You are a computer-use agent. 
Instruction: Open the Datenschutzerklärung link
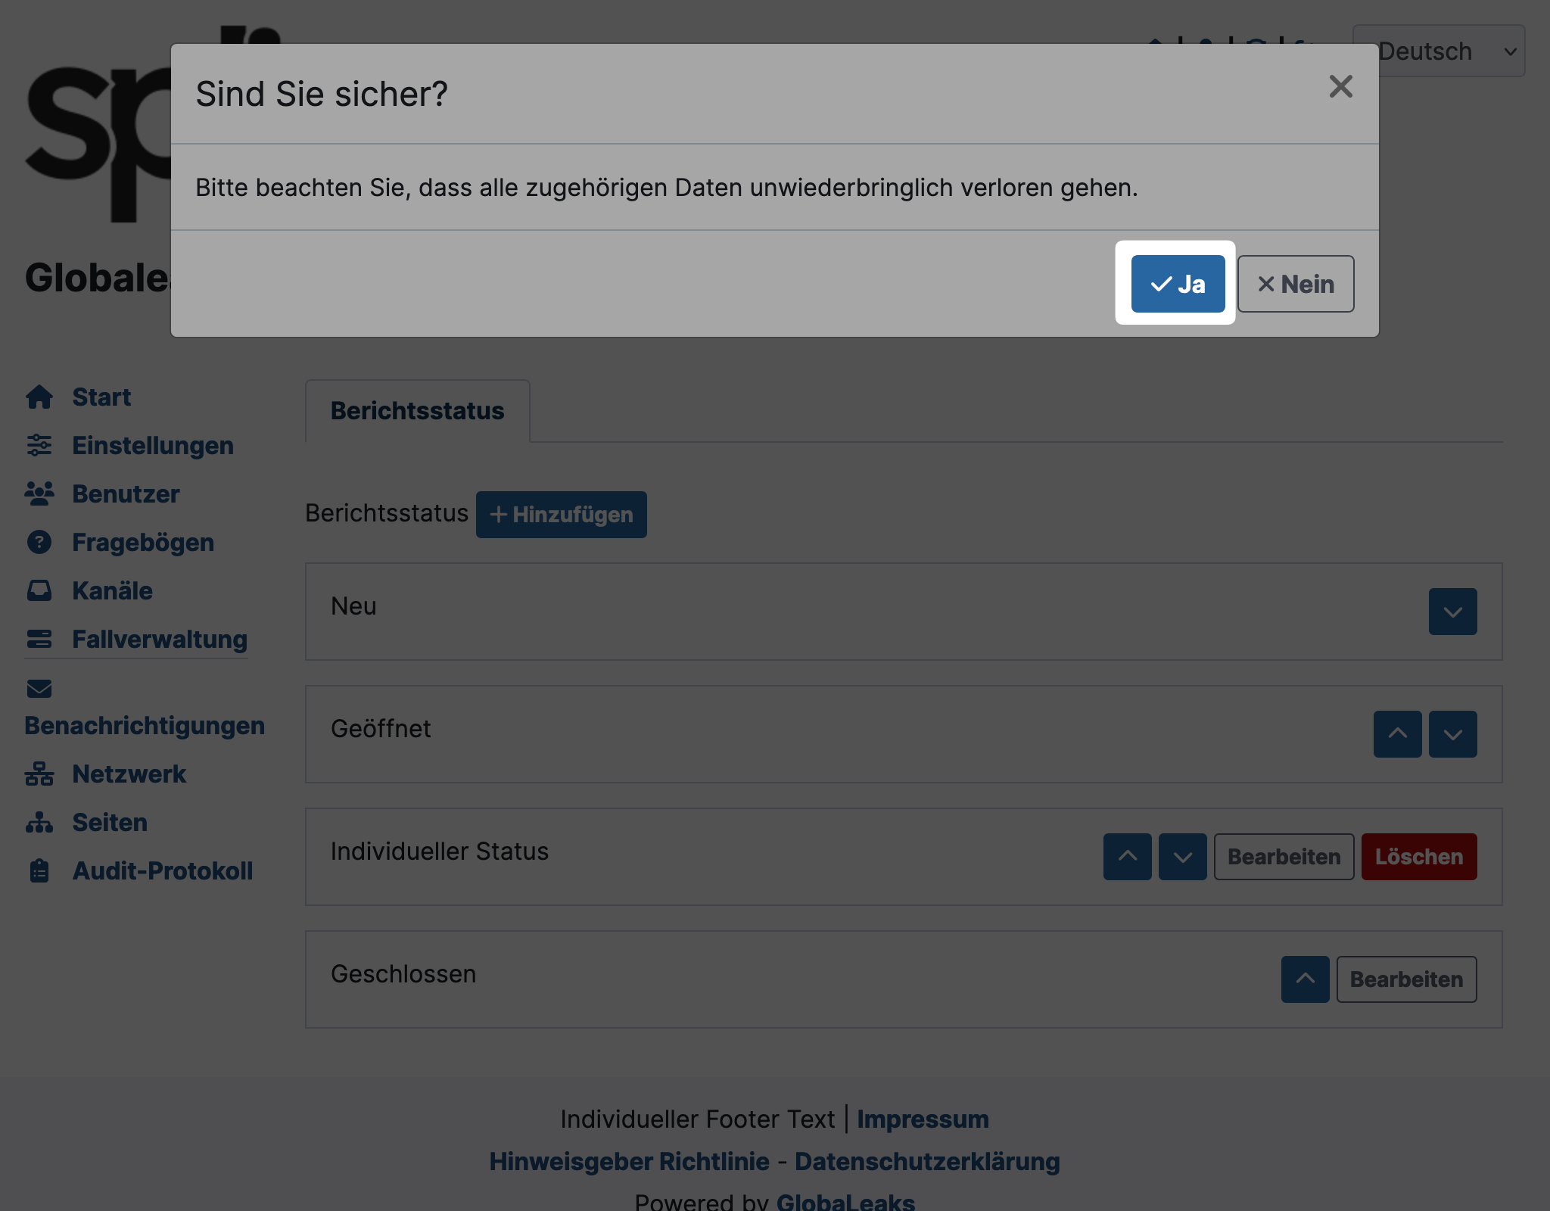[x=927, y=1161]
